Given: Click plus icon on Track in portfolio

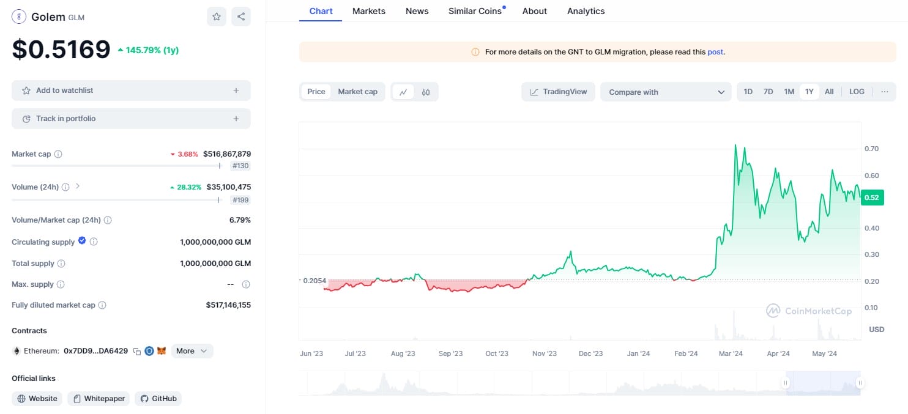Looking at the screenshot, I should [236, 119].
